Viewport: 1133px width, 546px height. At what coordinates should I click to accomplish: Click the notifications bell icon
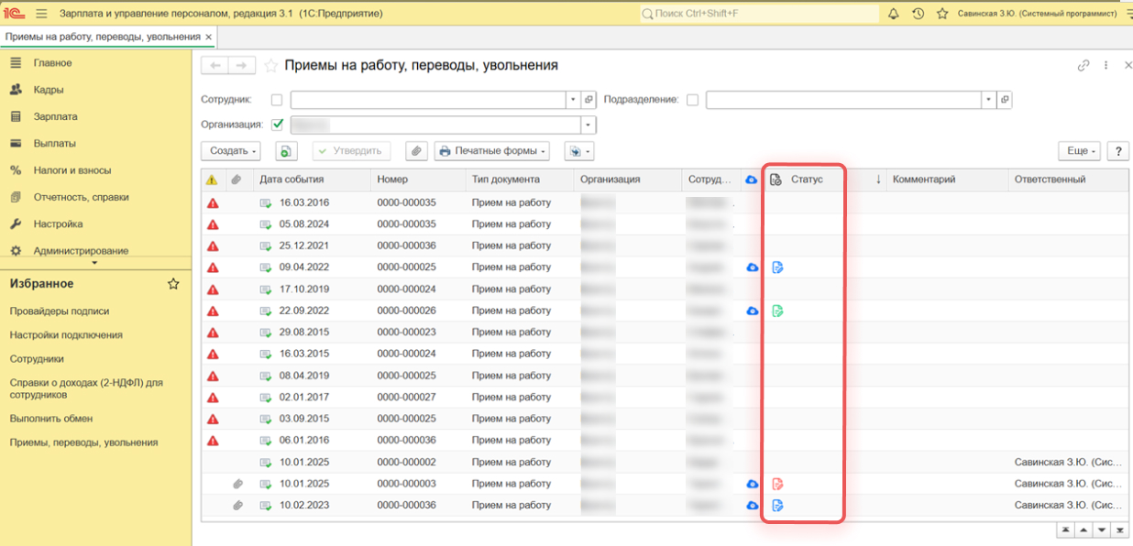(894, 14)
